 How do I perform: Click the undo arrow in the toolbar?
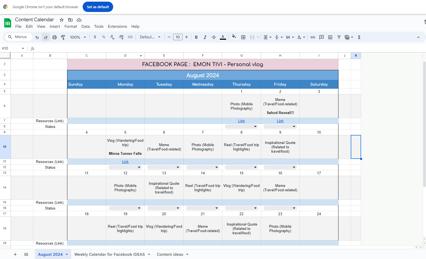[37, 37]
